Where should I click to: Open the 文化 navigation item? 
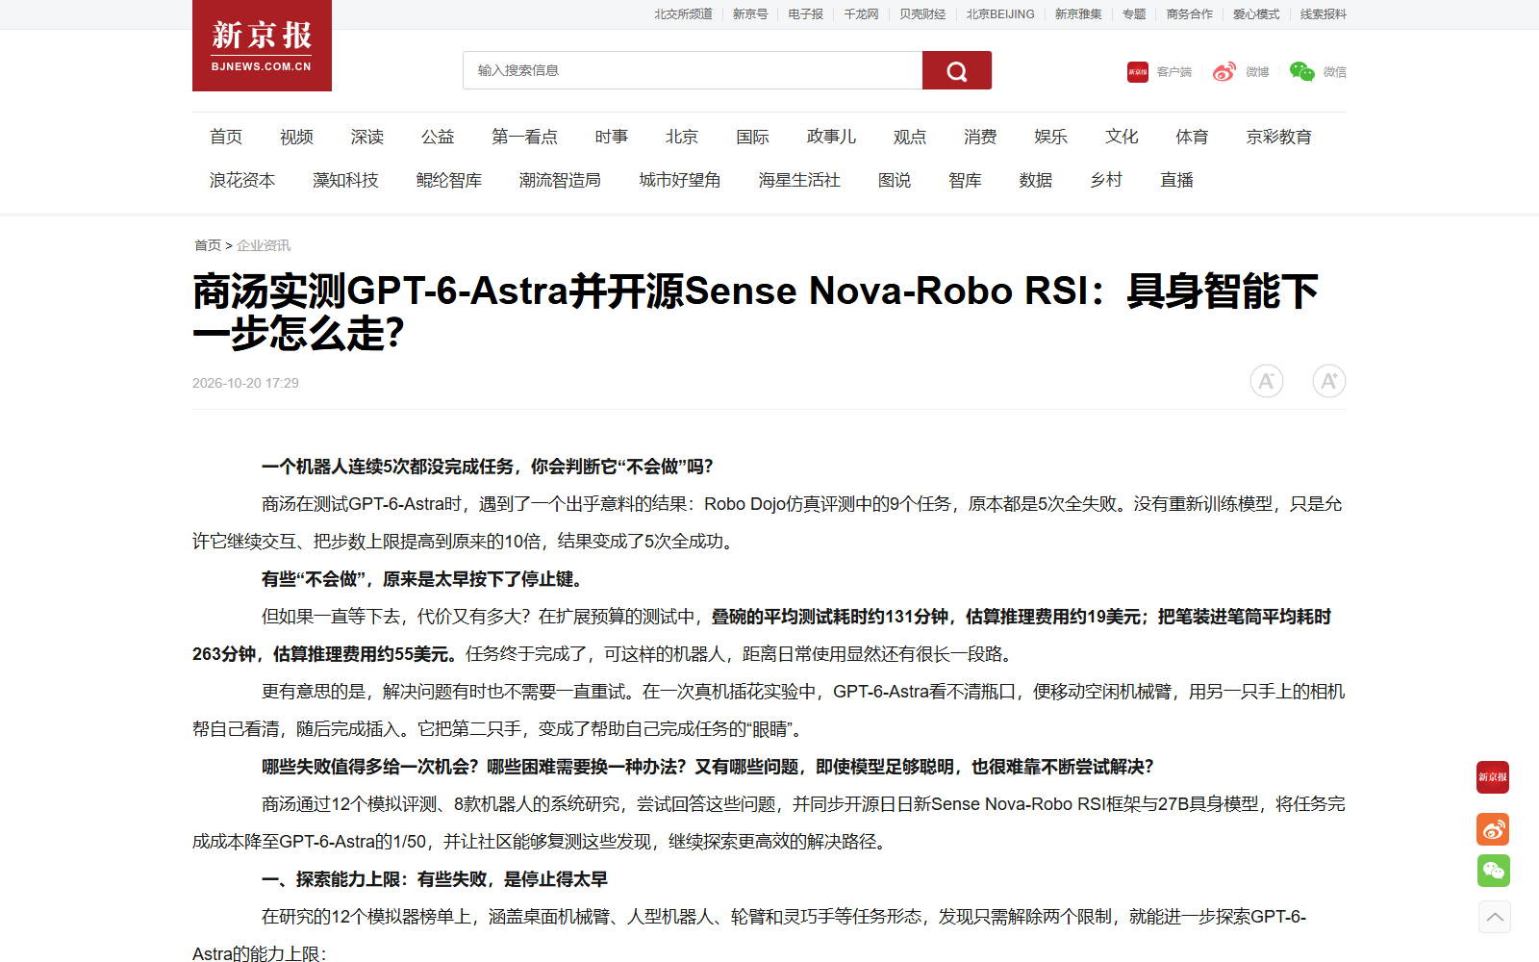click(x=1122, y=137)
